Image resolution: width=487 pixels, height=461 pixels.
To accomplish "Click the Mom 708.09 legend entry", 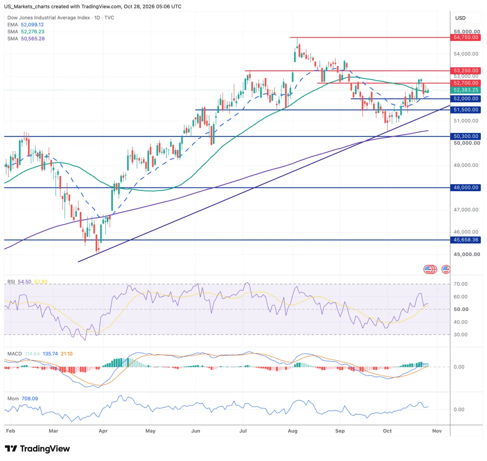I will (23, 399).
